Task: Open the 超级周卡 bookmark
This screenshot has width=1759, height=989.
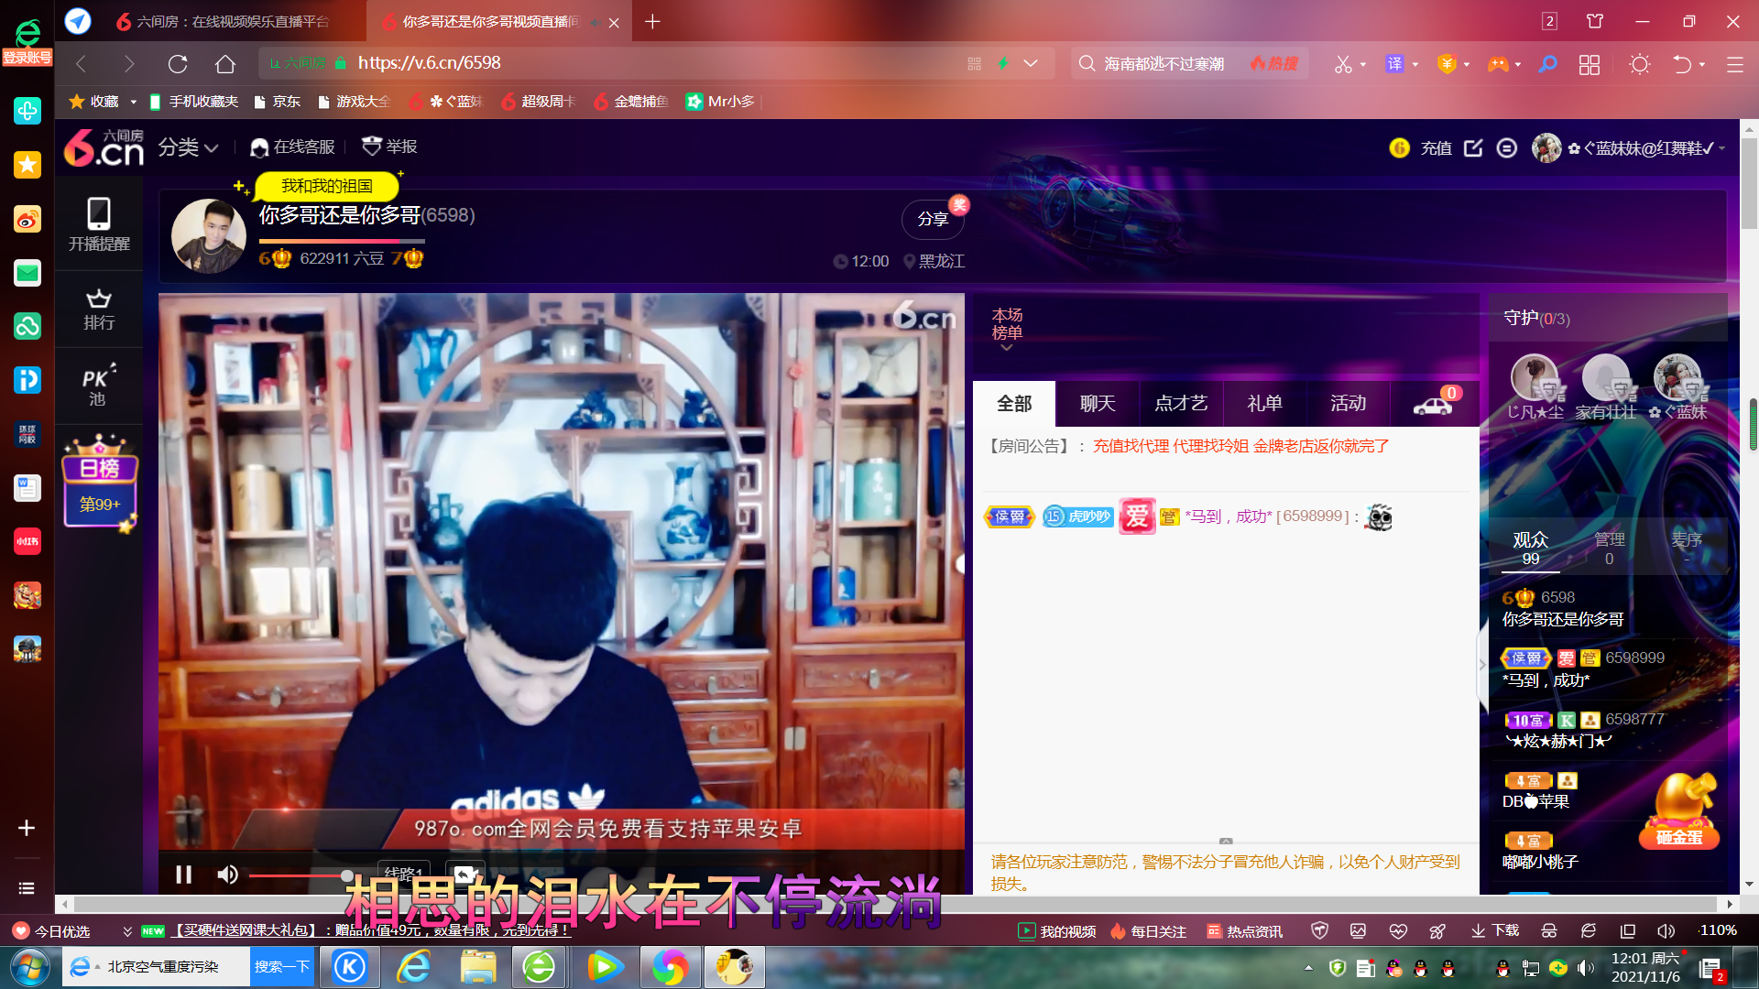Action: (539, 102)
